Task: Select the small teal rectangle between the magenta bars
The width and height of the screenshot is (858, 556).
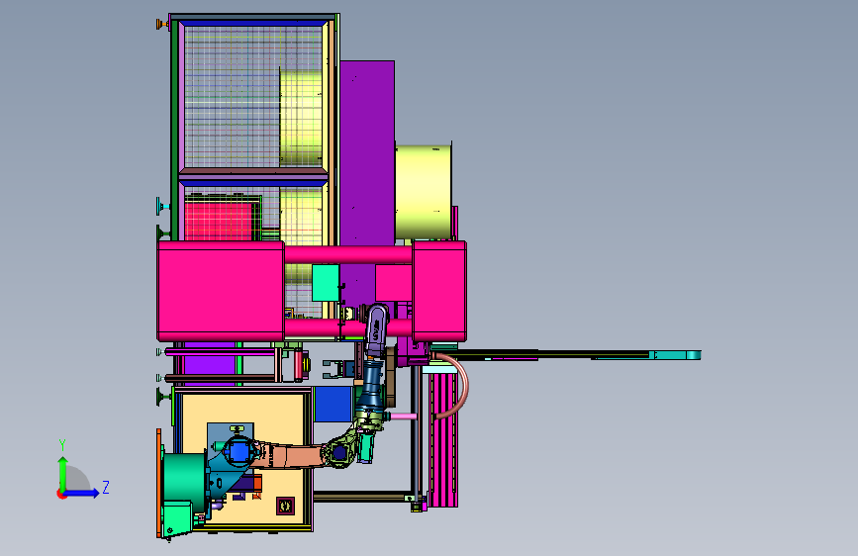Action: pyautogui.click(x=326, y=283)
